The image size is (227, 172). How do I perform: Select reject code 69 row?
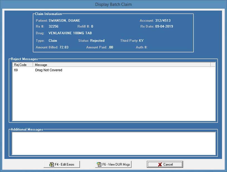pos(16,70)
